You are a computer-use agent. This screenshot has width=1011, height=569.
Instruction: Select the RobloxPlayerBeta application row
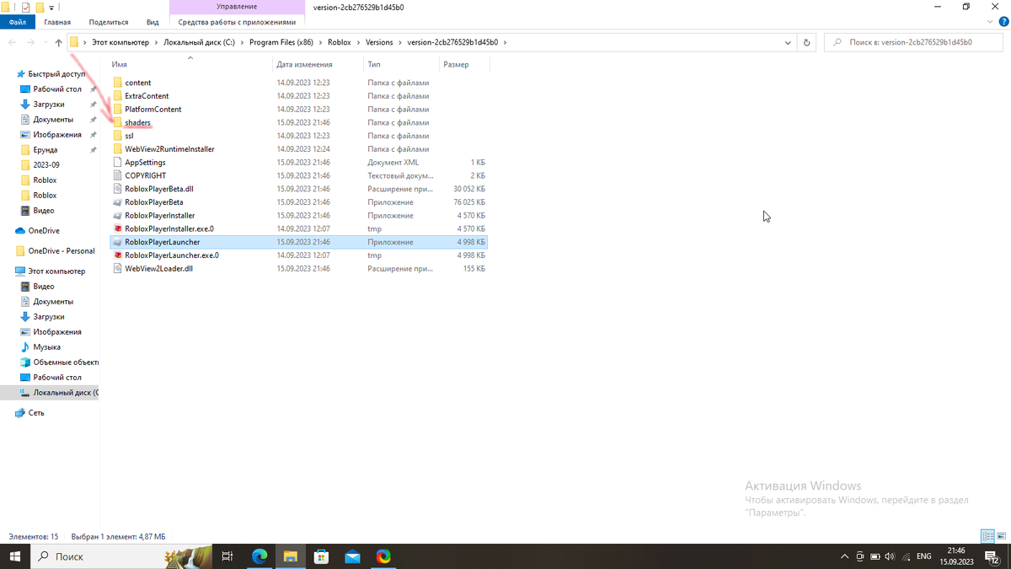pyautogui.click(x=298, y=202)
